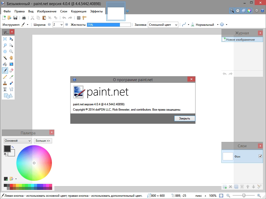
Task: Select the Clone Stamp tool
Action: tap(5, 83)
